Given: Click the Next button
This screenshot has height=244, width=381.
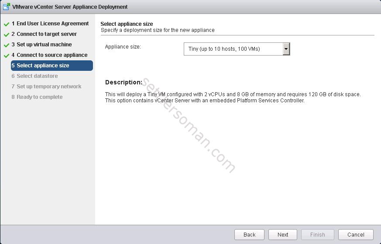Looking at the screenshot, I should 283,234.
